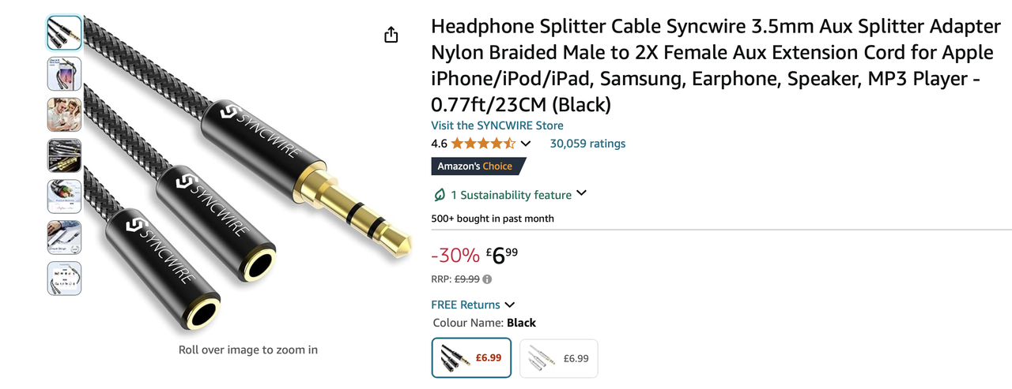Select the sixth product thumbnail
Viewport: 1012px width, 389px height.
pyautogui.click(x=64, y=238)
